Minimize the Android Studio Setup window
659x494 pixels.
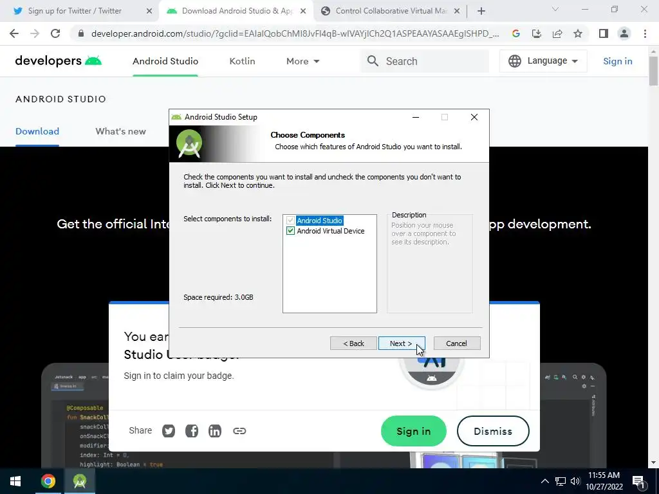pyautogui.click(x=416, y=117)
